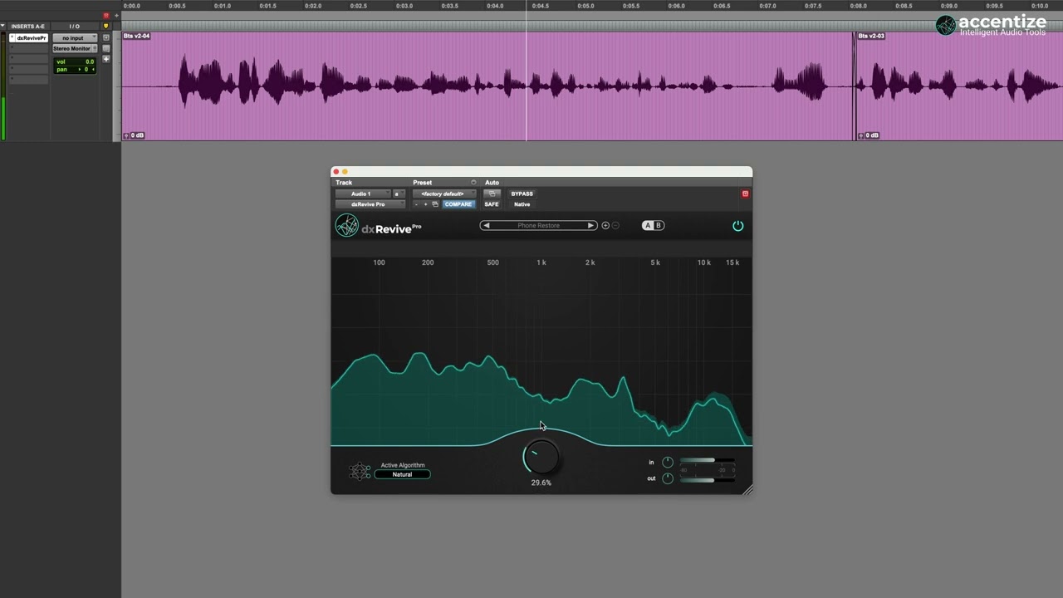Open the factory default preset dropdown

click(444, 194)
